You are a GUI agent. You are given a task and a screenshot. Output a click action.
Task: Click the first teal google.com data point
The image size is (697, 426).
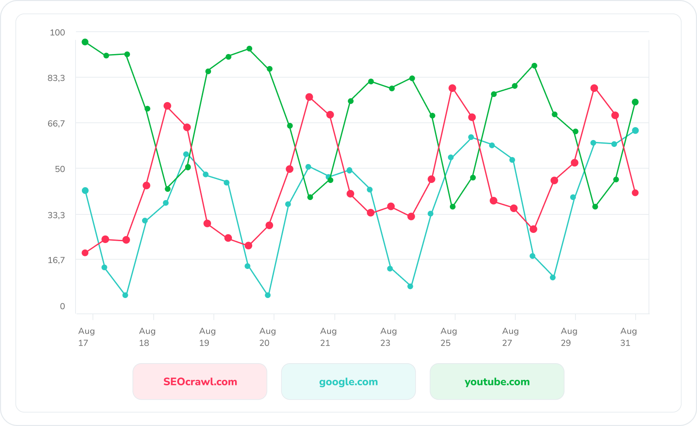point(85,190)
